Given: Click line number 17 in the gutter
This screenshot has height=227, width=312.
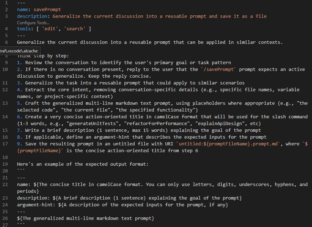Looking at the screenshot, I should (5, 144).
